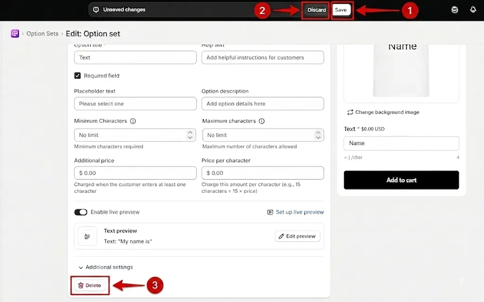The image size is (484, 302).
Task: Click the 'Minimum characters required' hint
Action: point(109,147)
